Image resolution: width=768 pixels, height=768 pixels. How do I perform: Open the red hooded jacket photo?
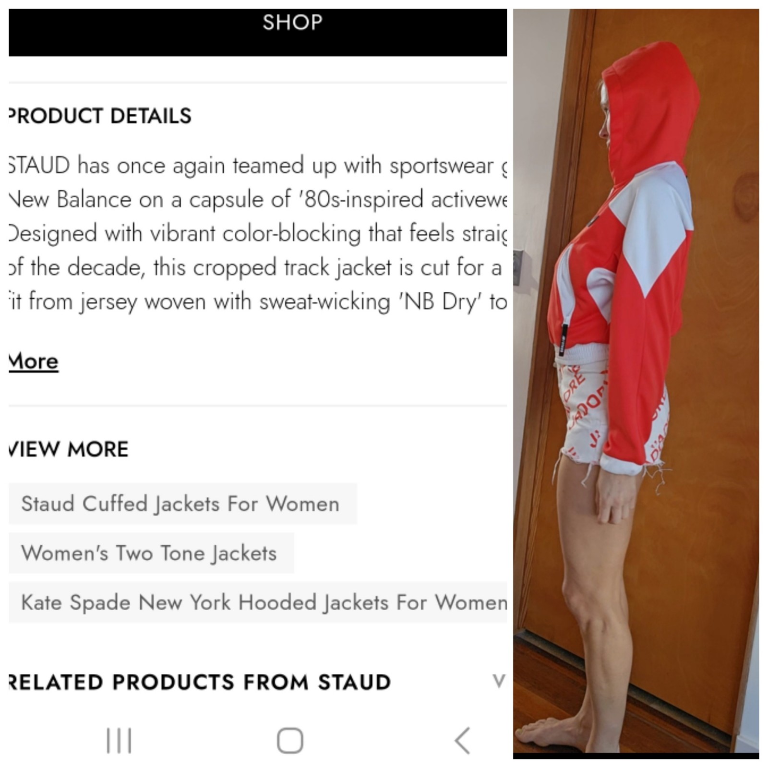(x=636, y=384)
